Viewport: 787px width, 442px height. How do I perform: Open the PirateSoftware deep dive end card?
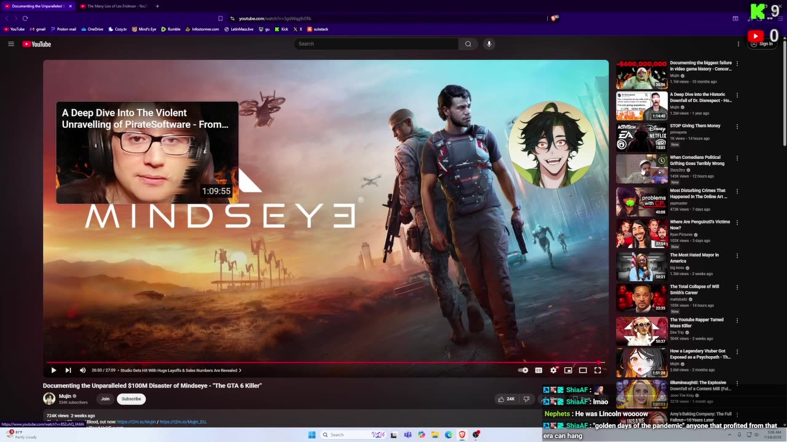click(147, 153)
